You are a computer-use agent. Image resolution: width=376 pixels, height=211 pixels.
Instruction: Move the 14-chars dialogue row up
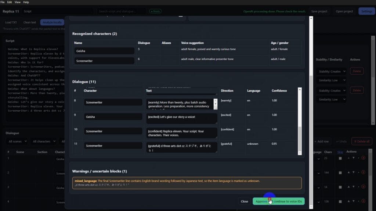[x=348, y=187]
